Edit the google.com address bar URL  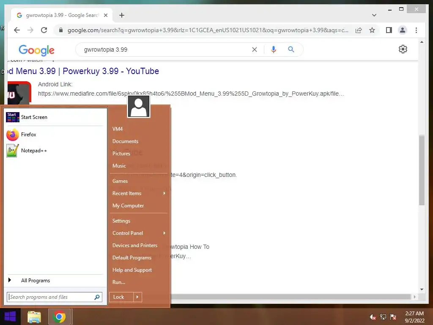point(208,30)
